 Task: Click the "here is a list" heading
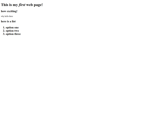click(8, 21)
